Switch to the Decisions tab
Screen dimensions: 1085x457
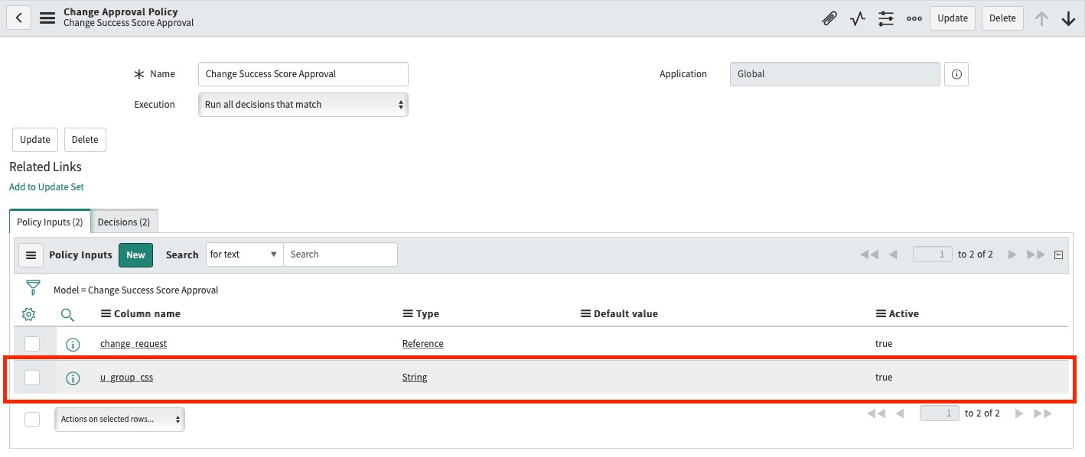[x=124, y=222]
